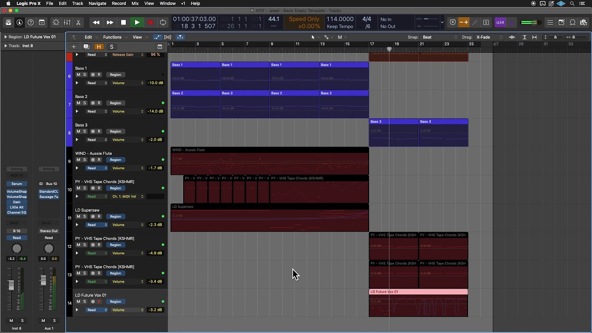This screenshot has height=333, width=592.
Task: Stop playback
Action: [123, 22]
